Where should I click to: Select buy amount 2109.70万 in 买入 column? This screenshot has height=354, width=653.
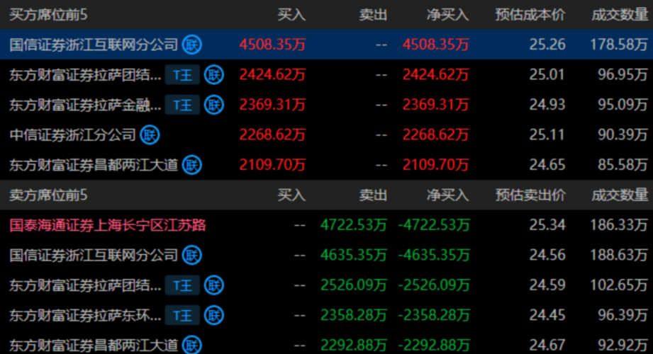[x=272, y=165]
